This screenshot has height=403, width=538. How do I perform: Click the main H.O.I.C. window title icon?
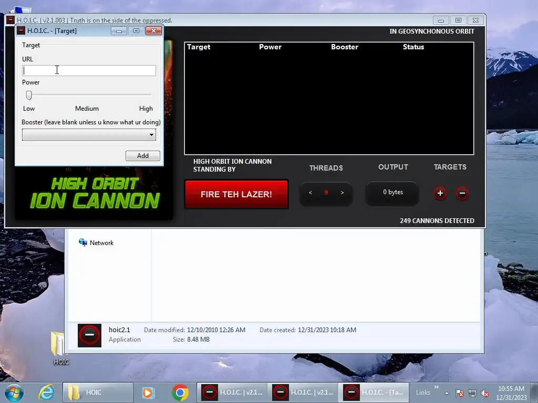click(11, 20)
